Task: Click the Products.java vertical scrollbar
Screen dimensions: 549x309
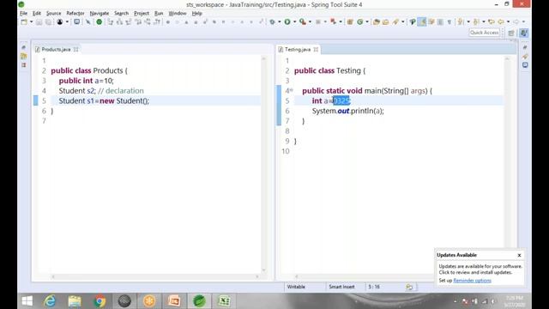Action: tap(263, 165)
